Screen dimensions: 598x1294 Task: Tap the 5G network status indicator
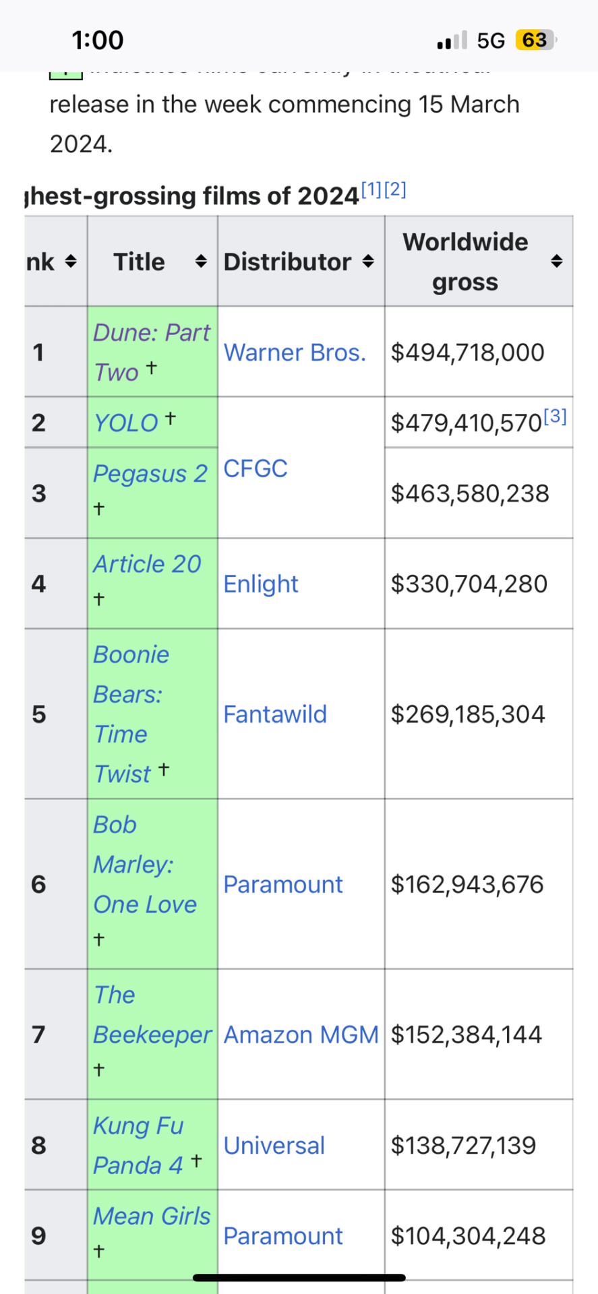491,40
